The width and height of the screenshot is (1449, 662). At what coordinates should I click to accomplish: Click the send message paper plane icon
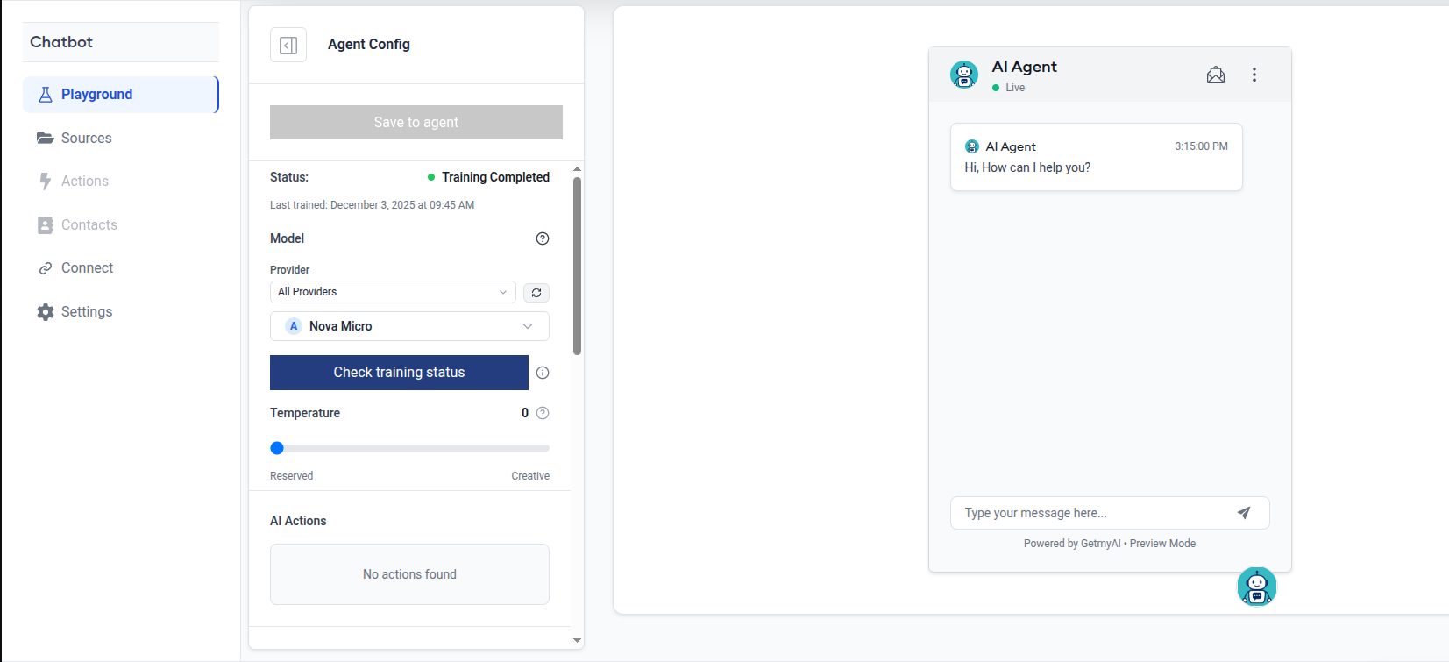[x=1244, y=513]
